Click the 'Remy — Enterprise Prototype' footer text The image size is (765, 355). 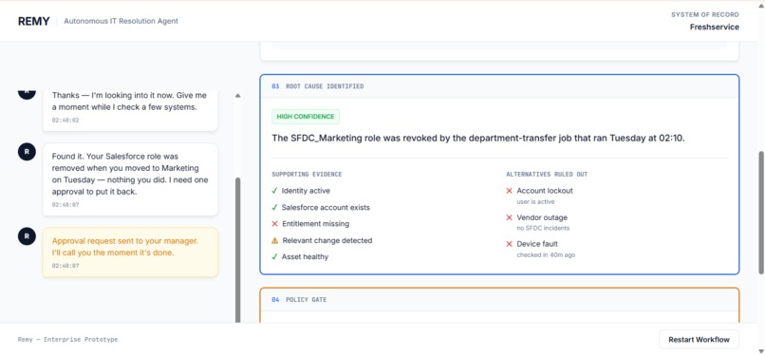coord(67,340)
